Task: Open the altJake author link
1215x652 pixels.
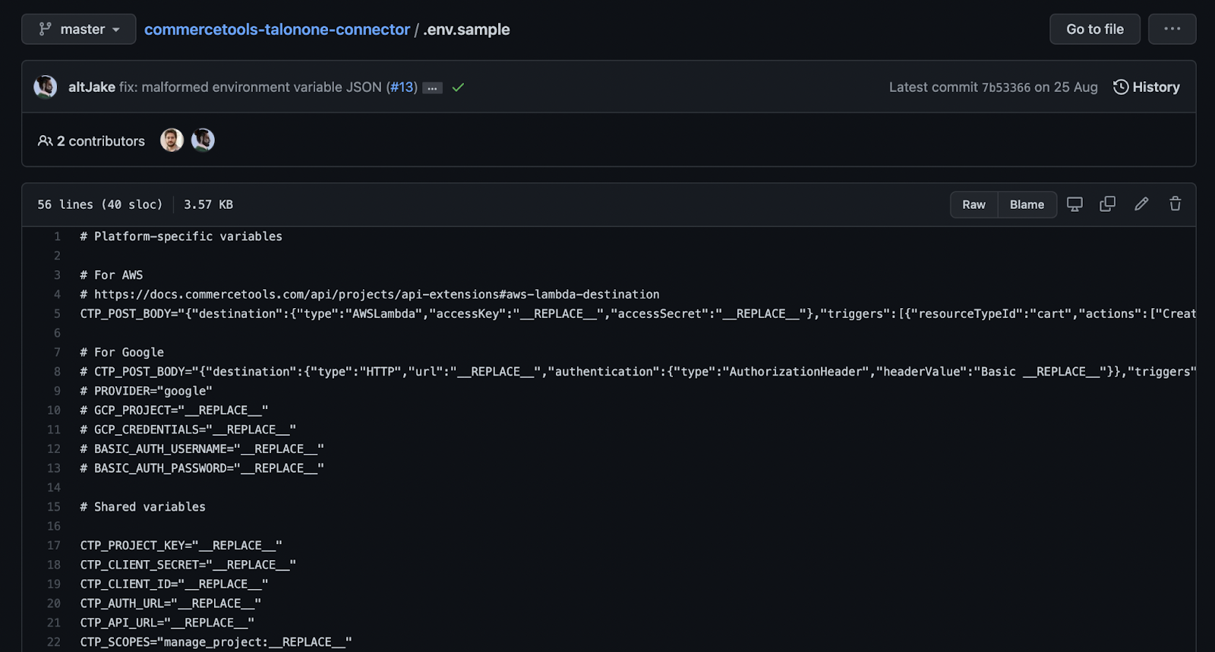Action: click(92, 87)
